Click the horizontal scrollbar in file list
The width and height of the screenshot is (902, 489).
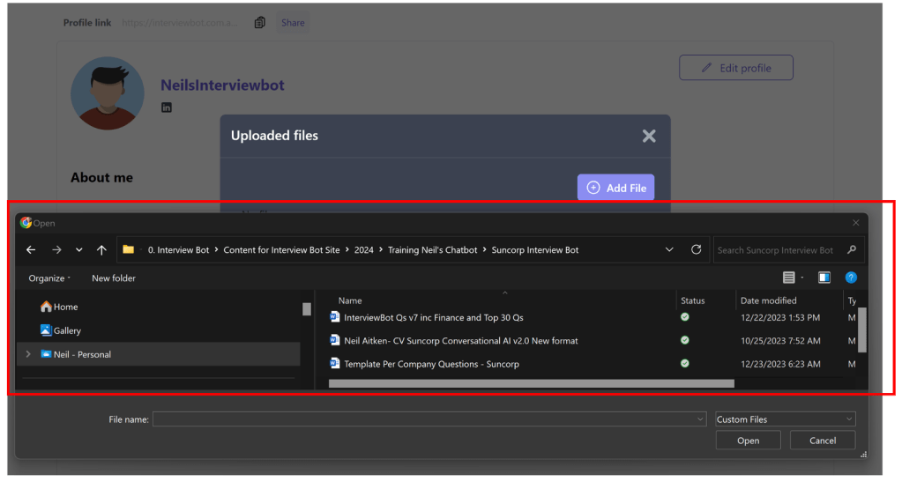[x=531, y=384]
